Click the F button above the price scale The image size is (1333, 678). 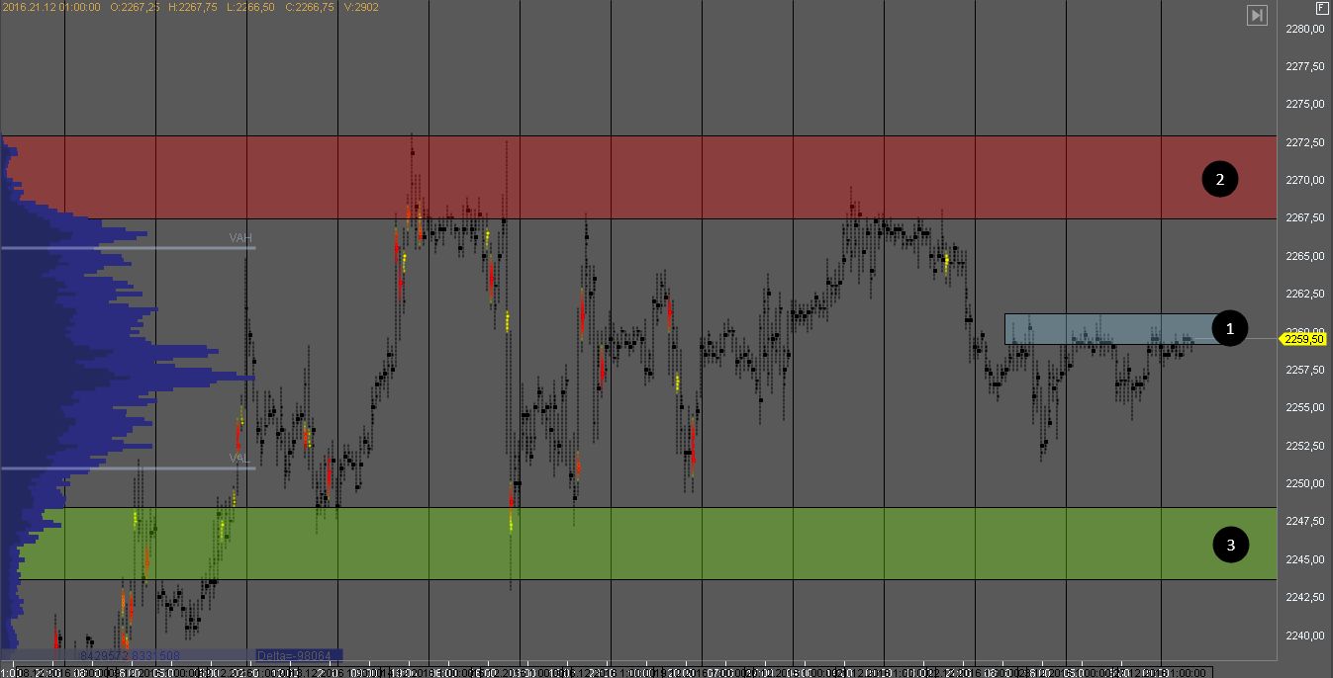pos(1321,7)
